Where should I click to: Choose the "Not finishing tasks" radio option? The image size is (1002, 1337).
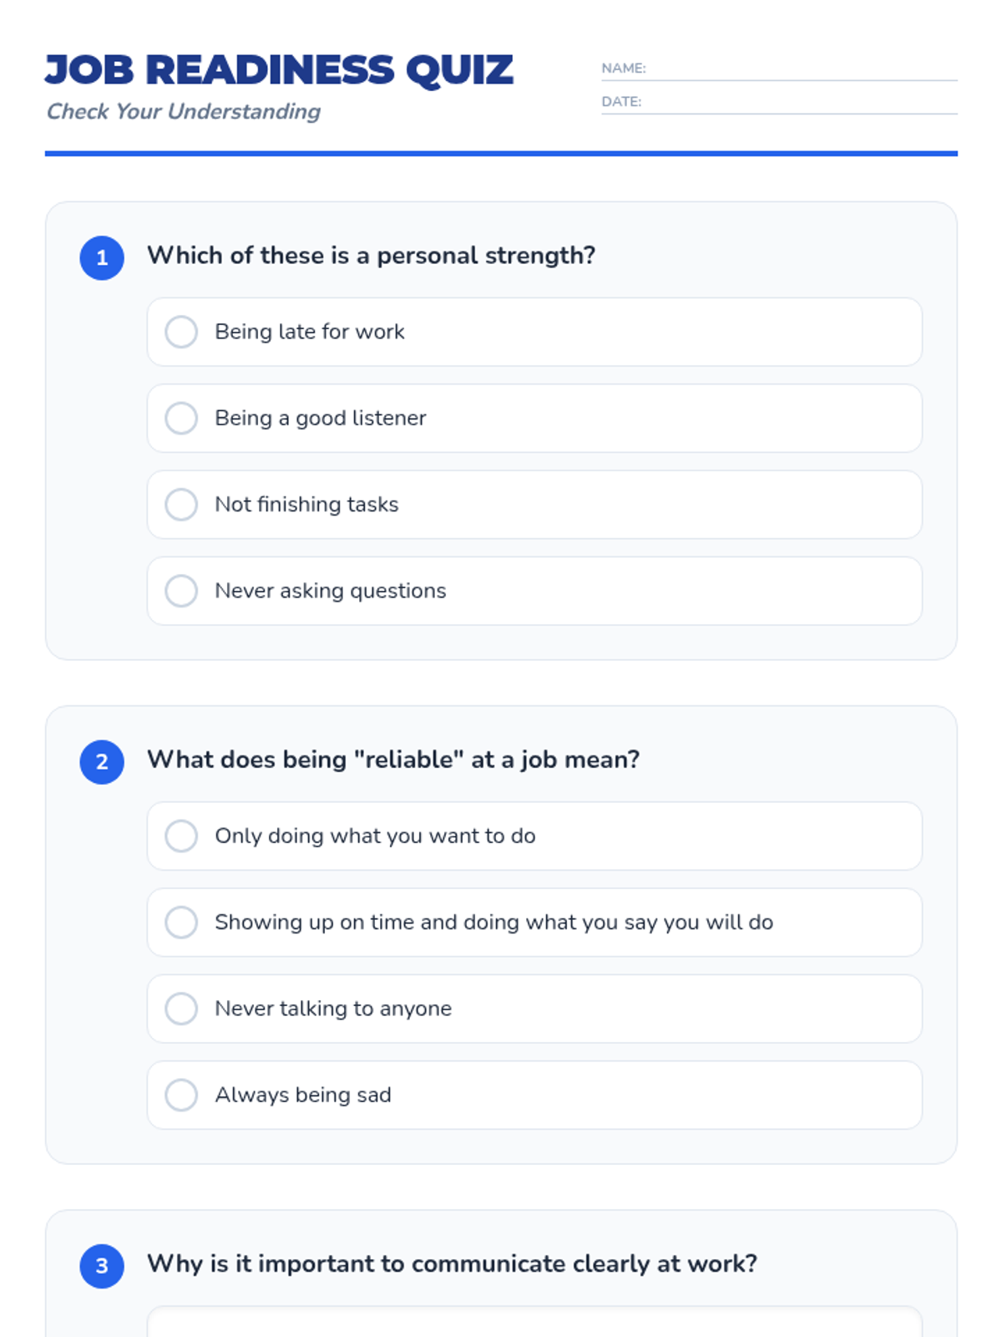pyautogui.click(x=181, y=505)
